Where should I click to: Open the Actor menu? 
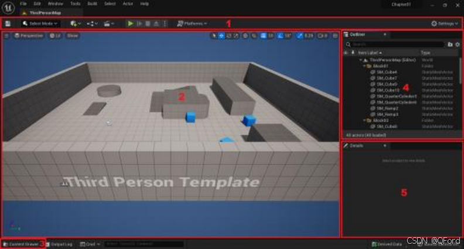click(128, 4)
